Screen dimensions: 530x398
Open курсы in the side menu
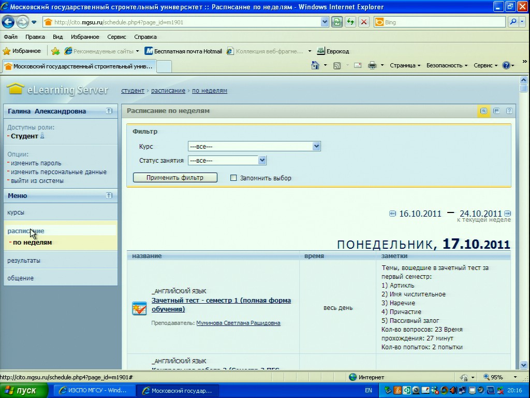pyautogui.click(x=61, y=212)
